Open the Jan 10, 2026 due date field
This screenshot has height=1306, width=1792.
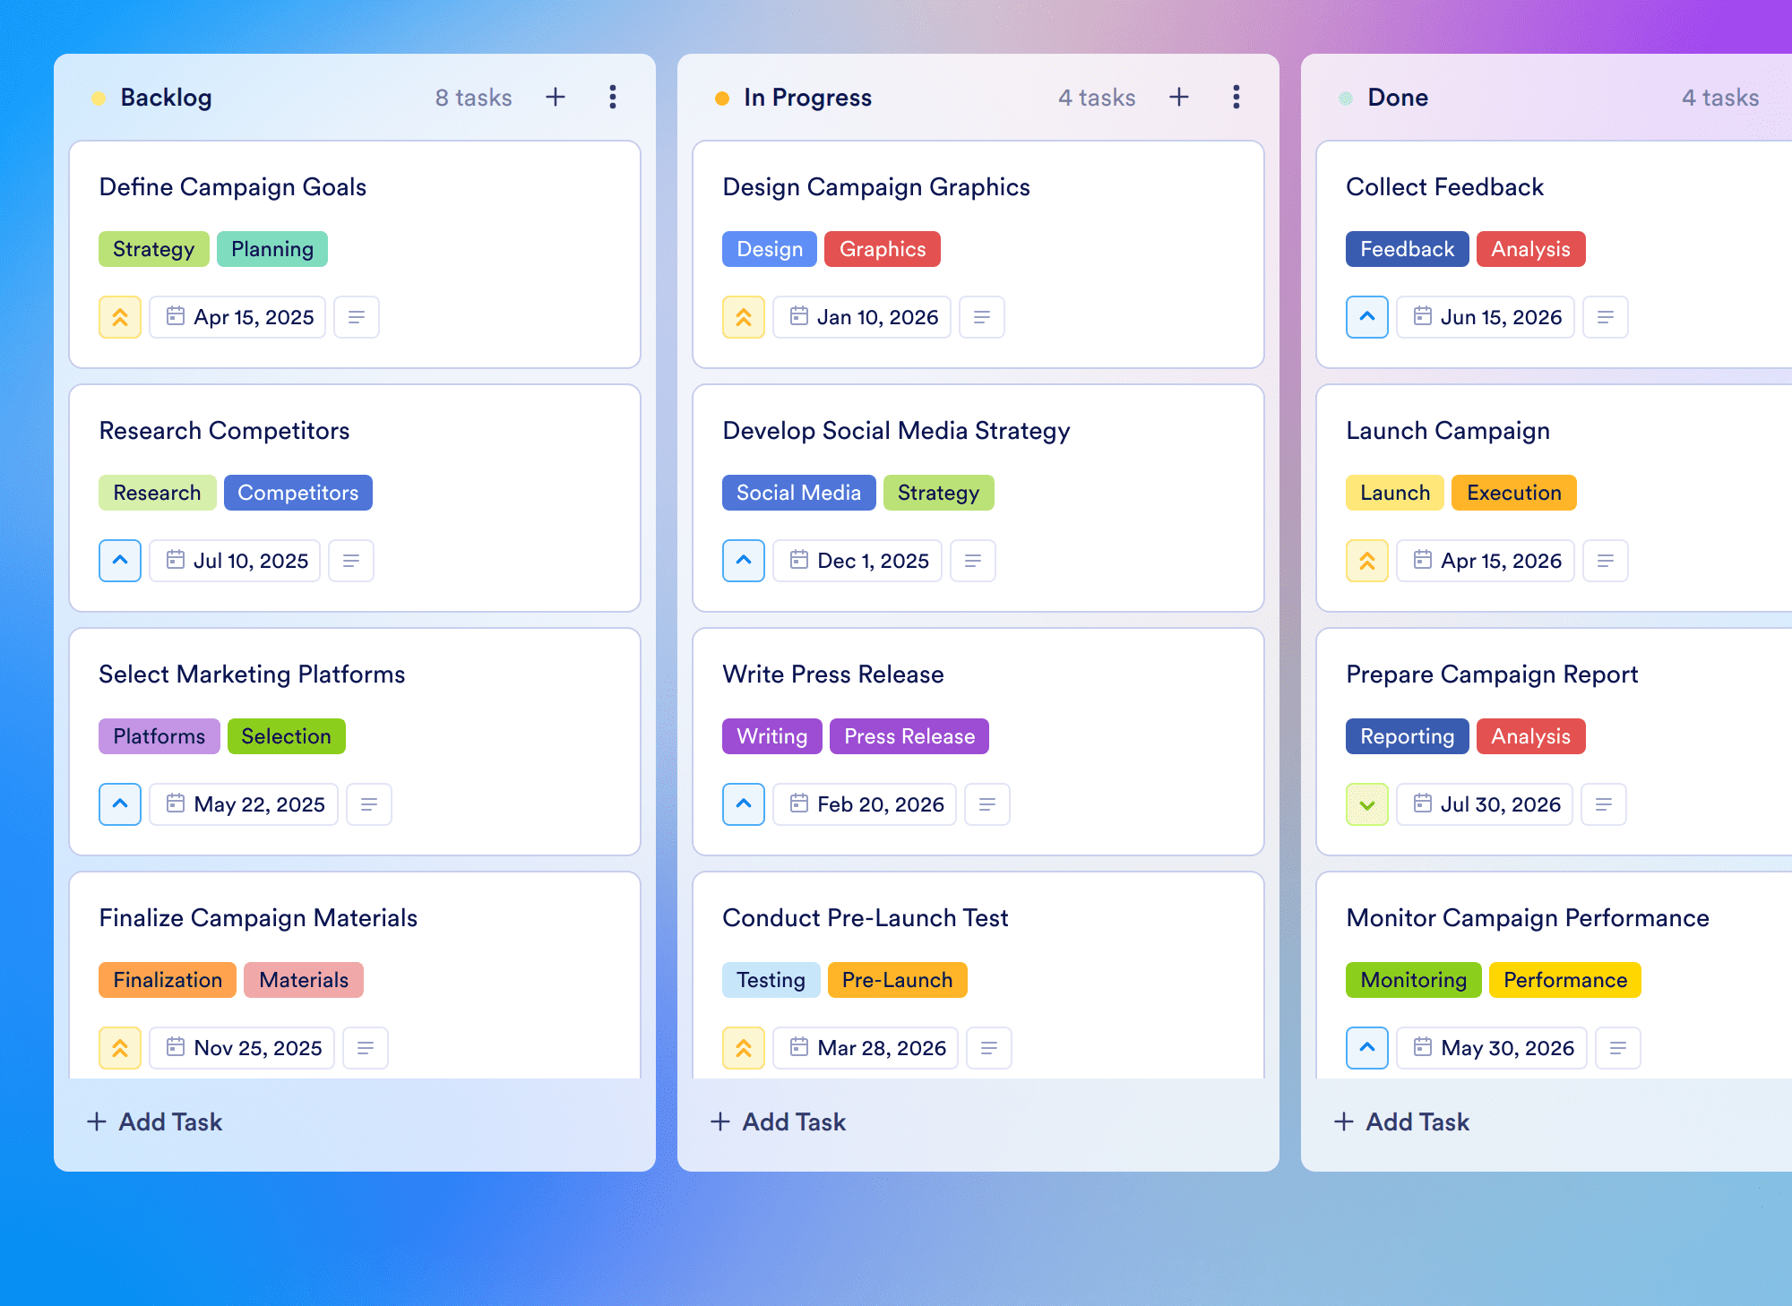coord(862,317)
